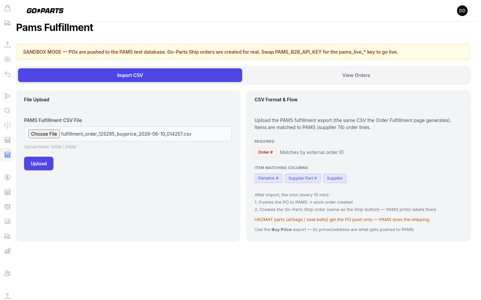Click the Supplier column badge
481x300 pixels.
click(x=335, y=178)
